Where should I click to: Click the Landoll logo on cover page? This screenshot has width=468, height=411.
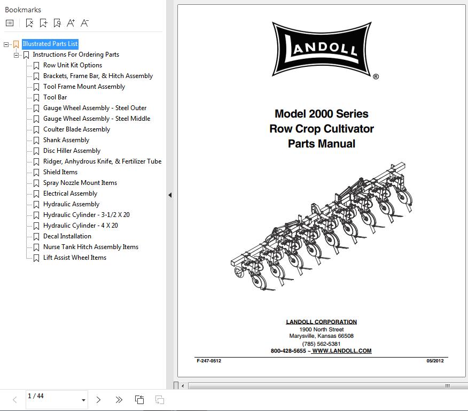click(322, 50)
